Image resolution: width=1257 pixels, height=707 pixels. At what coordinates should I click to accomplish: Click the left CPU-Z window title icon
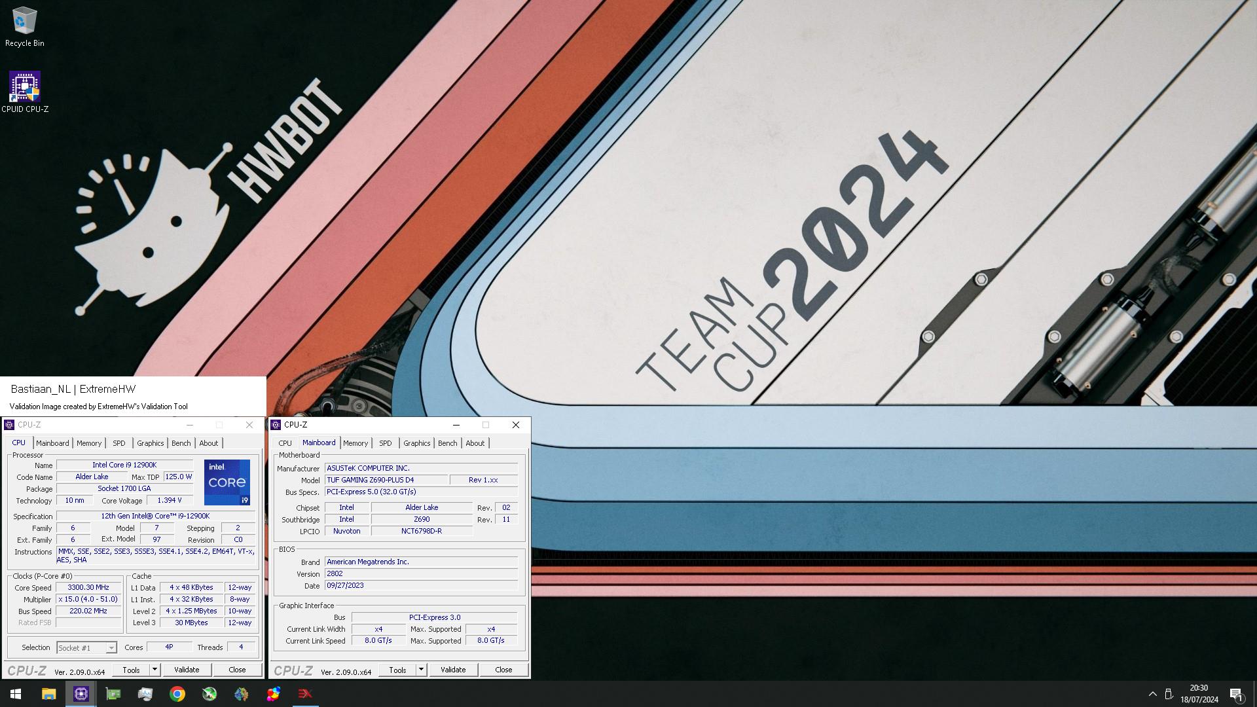point(9,425)
